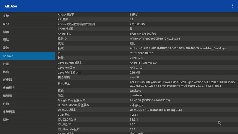
Task: Select the 核心版本 row label
Action: [64, 84]
